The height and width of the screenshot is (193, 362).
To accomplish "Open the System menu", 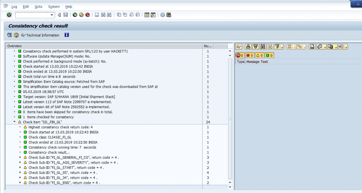I will 54,7.
